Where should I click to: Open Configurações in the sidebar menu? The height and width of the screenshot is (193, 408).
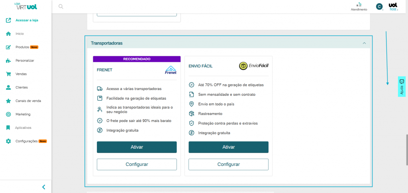26,141
